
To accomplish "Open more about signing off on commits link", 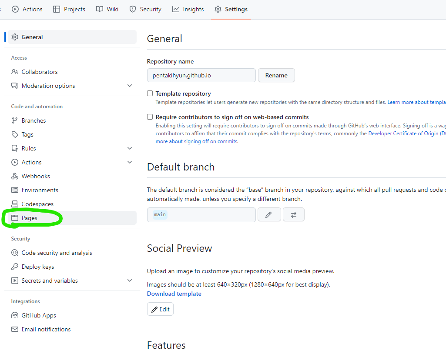I will click(x=197, y=141).
